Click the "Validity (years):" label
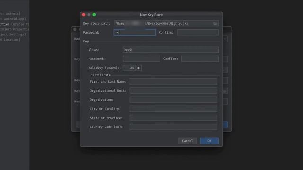This screenshot has height=170, width=303. (104, 68)
